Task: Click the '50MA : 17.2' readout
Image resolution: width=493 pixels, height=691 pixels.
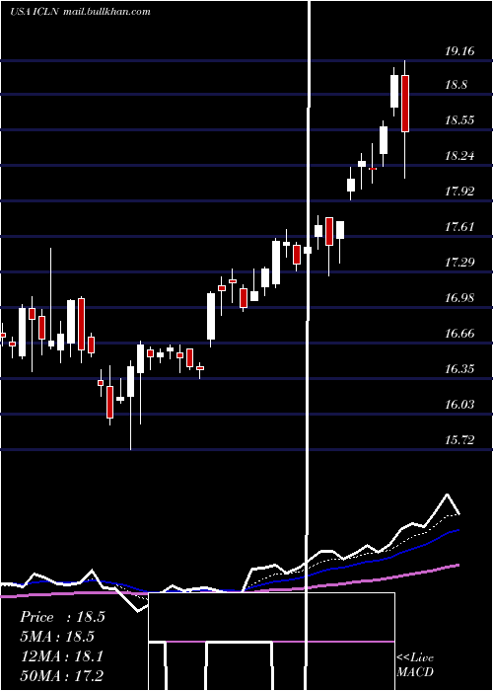Action: click(x=62, y=676)
